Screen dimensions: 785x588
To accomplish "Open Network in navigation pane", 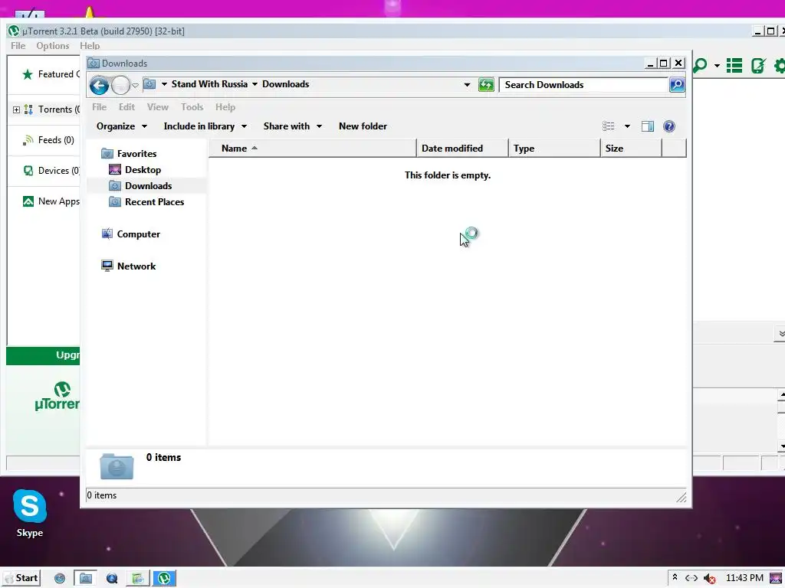I will tap(136, 266).
